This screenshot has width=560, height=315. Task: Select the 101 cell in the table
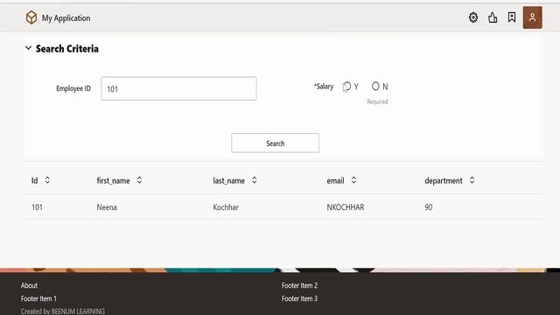pyautogui.click(x=37, y=207)
